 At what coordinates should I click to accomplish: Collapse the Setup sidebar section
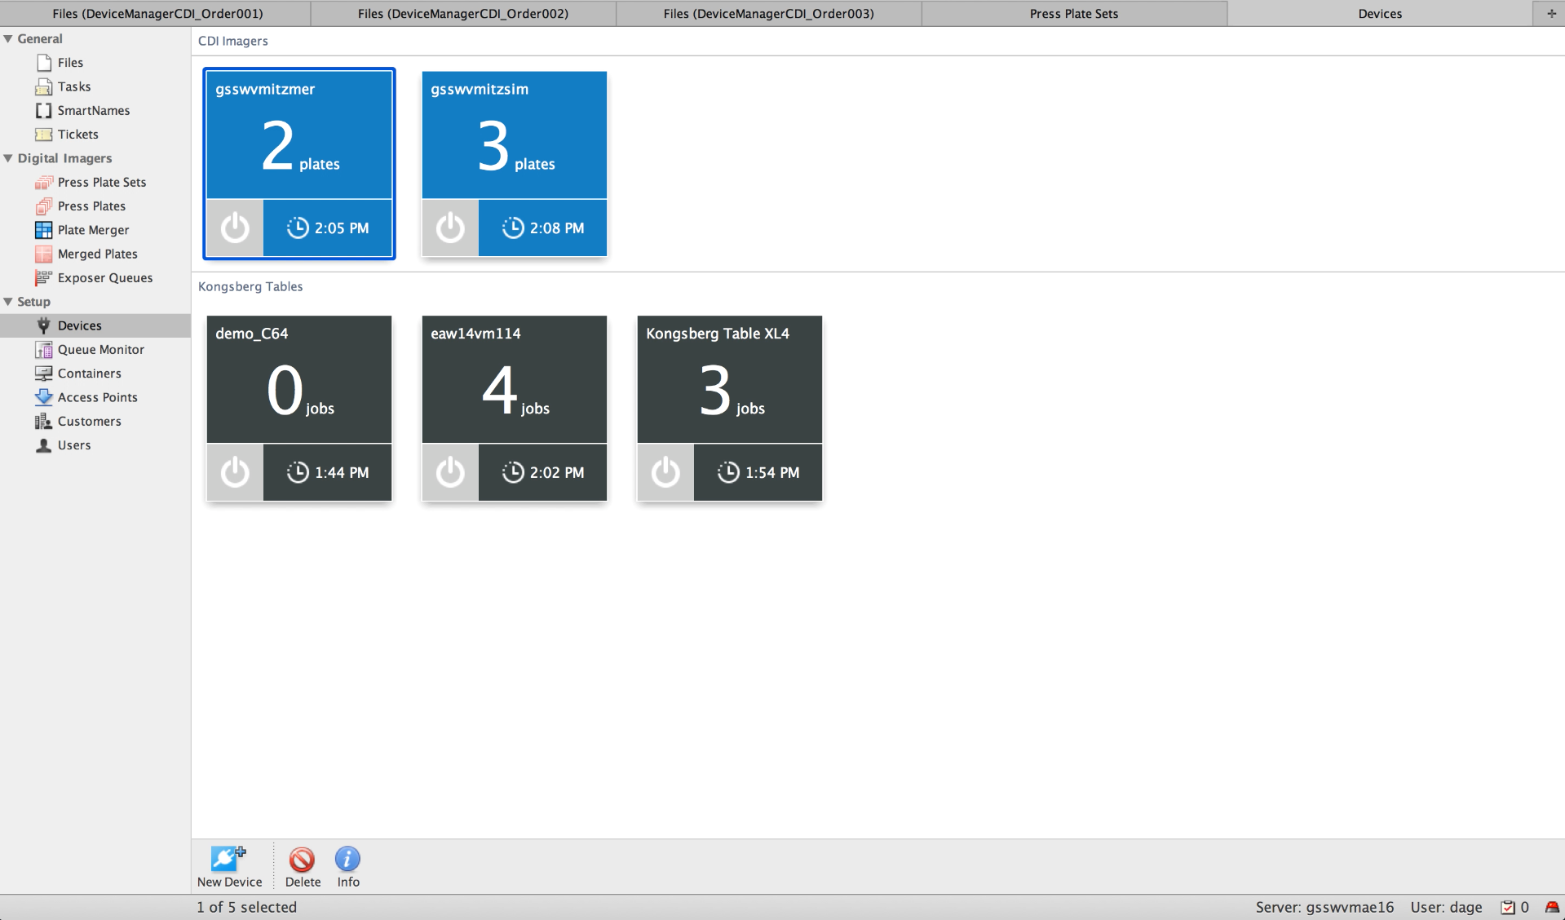(x=8, y=302)
